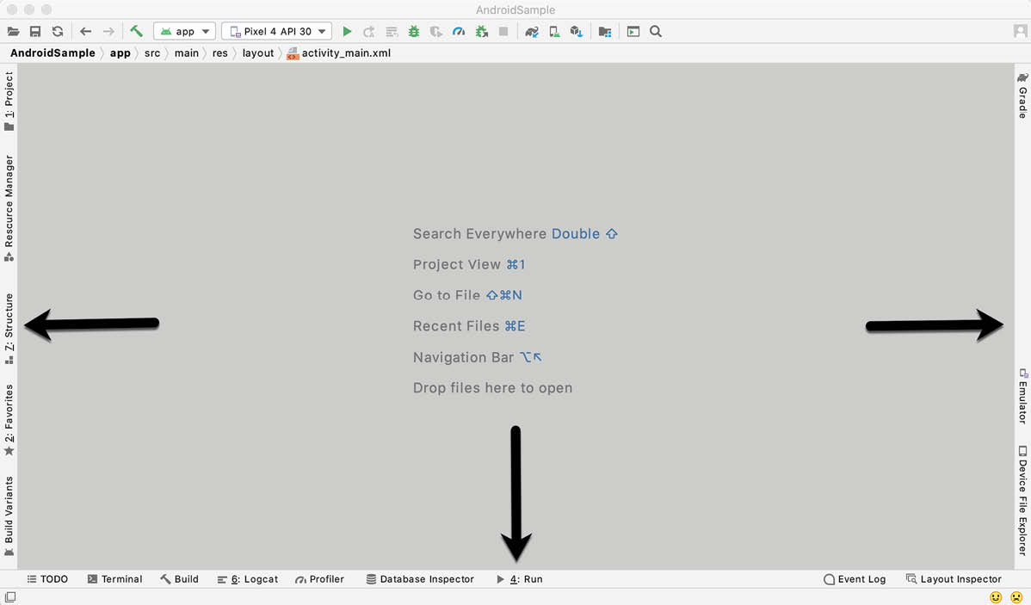This screenshot has height=605, width=1031.
Task: Click the Save All floppy disk icon
Action: pyautogui.click(x=35, y=32)
